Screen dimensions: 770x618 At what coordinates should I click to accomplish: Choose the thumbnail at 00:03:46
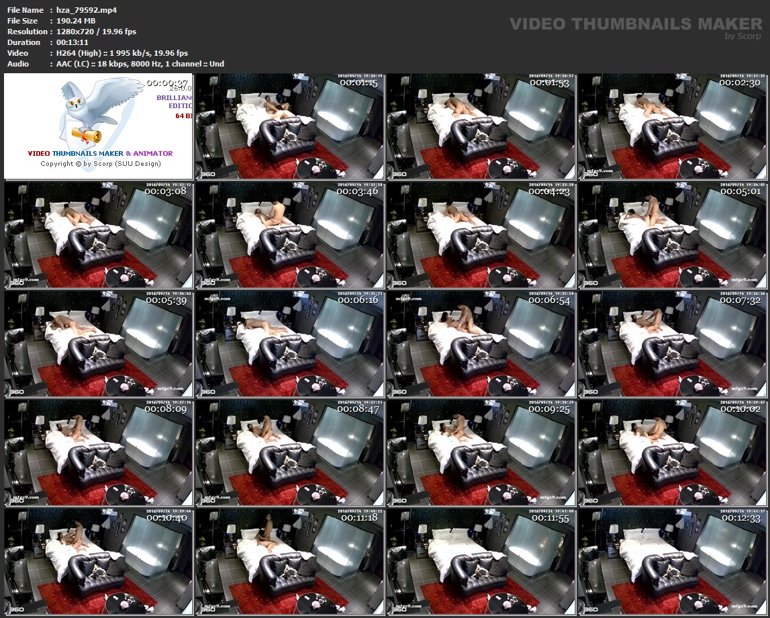pyautogui.click(x=289, y=235)
